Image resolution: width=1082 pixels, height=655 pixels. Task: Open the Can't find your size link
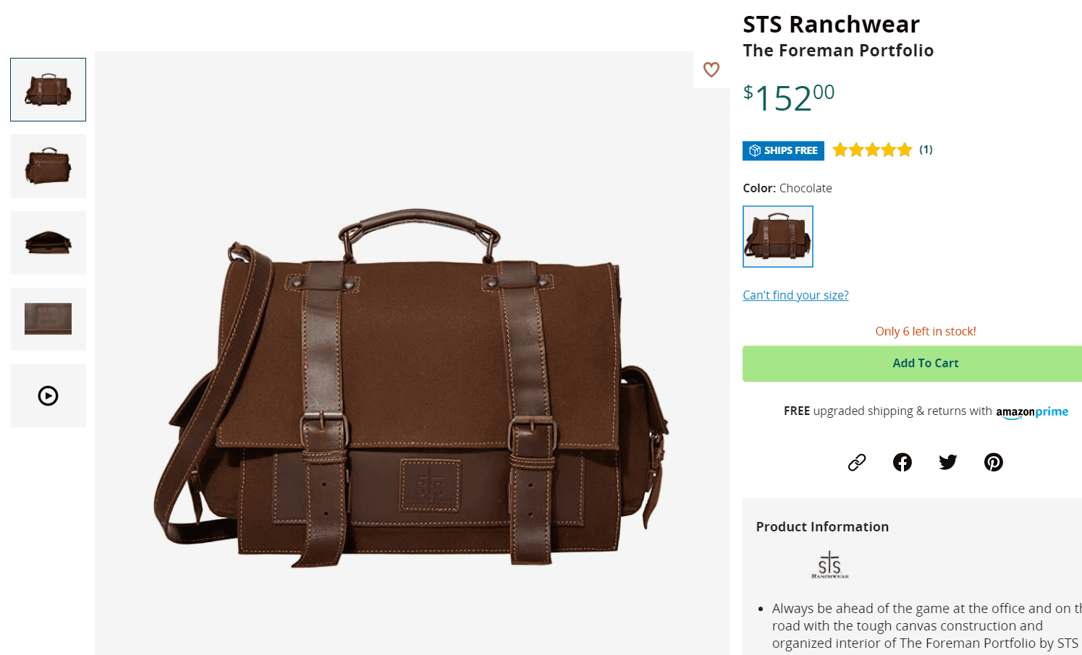click(x=795, y=295)
